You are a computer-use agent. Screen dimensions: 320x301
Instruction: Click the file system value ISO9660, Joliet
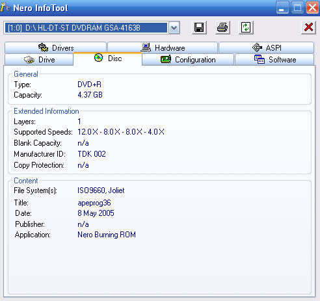[101, 190]
